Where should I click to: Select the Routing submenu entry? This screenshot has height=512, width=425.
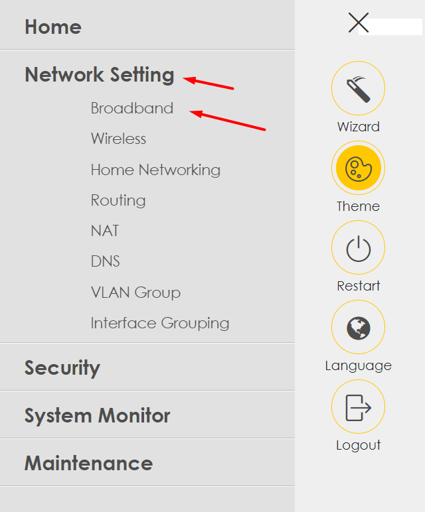118,200
